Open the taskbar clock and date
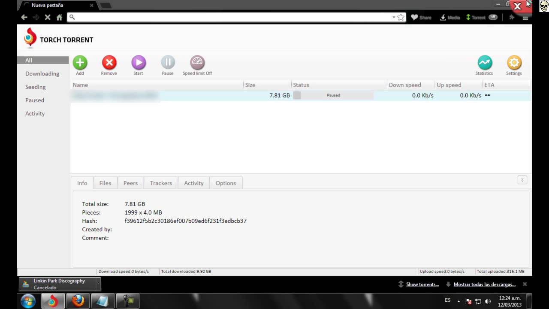The width and height of the screenshot is (549, 309). [510, 301]
